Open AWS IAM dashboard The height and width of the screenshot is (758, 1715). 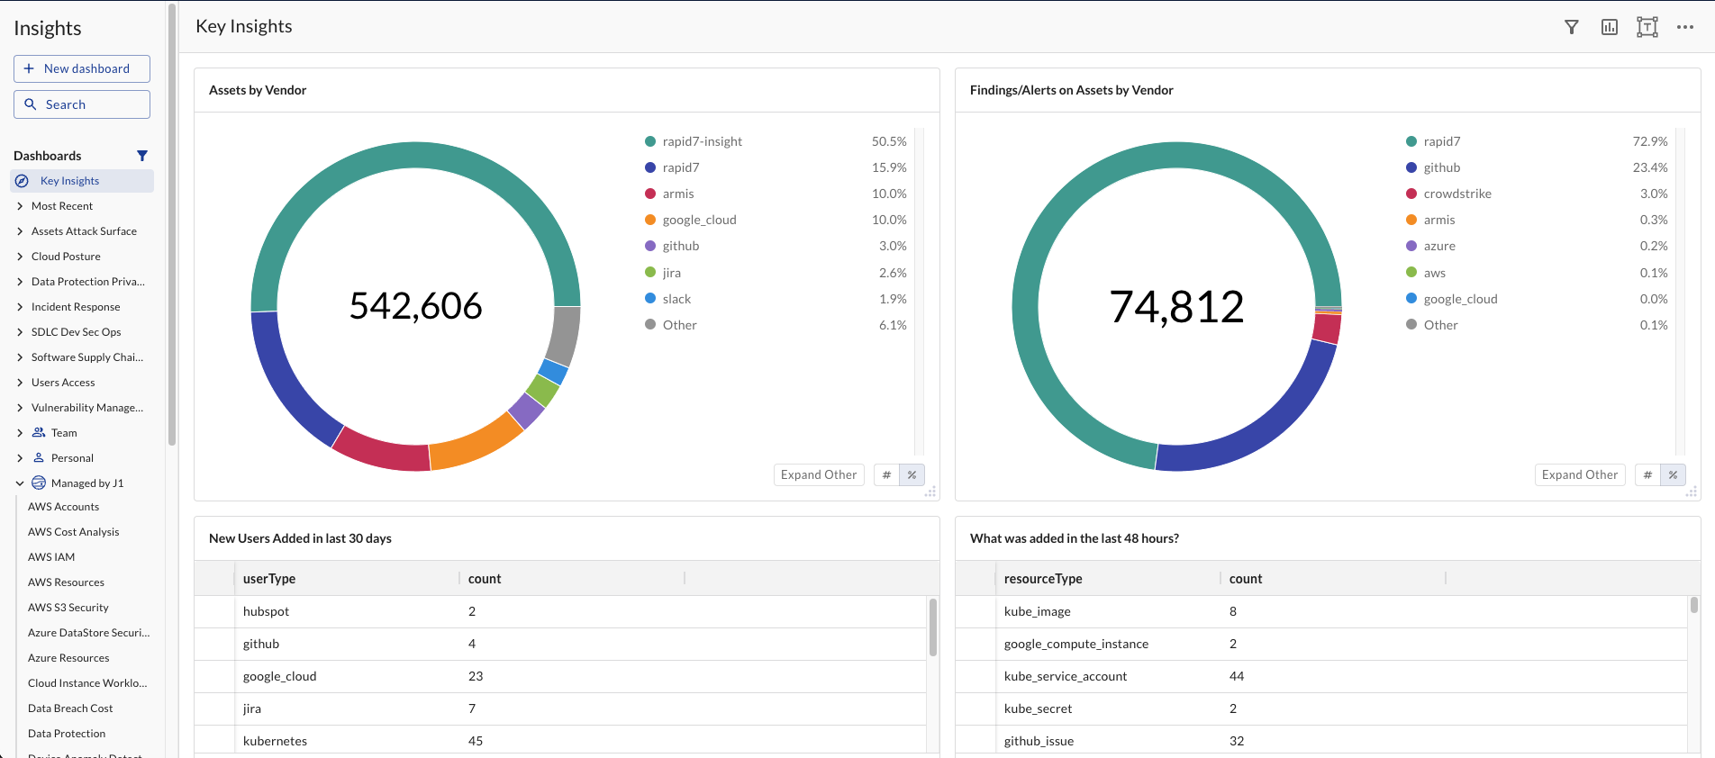51,557
